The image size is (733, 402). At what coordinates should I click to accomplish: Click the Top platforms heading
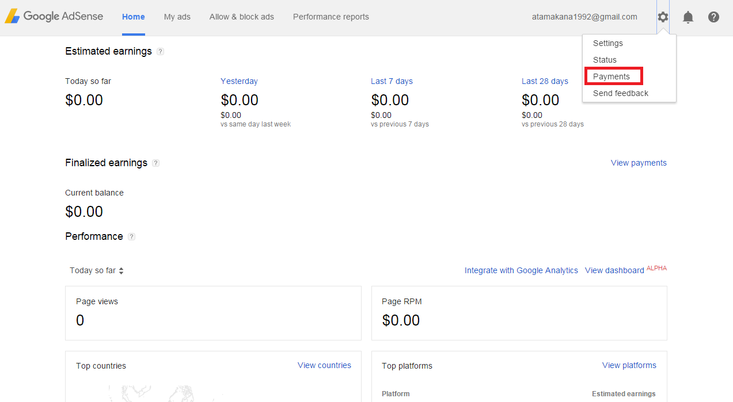(x=407, y=366)
